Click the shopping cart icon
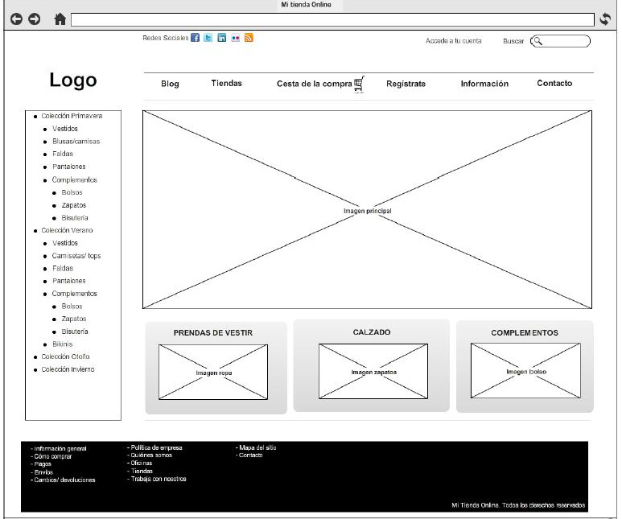 pos(359,84)
